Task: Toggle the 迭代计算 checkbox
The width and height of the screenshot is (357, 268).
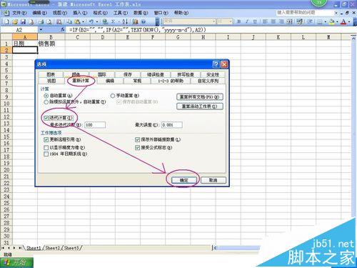Action: tap(46, 118)
